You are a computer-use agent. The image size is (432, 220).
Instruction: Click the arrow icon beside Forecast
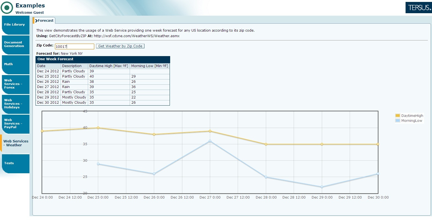tap(36, 21)
